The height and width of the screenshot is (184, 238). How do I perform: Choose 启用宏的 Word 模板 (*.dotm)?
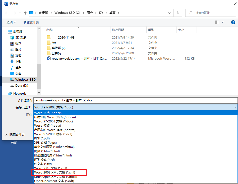coord(136,130)
